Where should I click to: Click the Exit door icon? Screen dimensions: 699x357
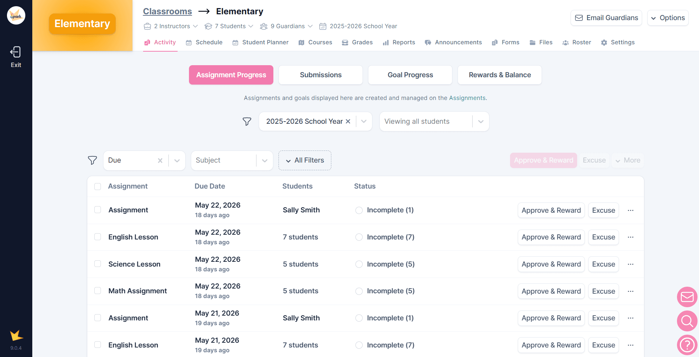tap(15, 52)
